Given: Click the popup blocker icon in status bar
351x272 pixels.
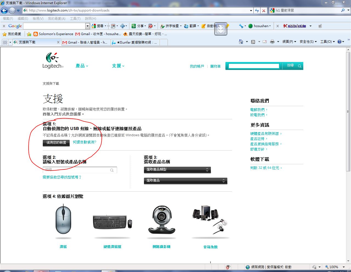Looking at the screenshot, I should (228, 267).
